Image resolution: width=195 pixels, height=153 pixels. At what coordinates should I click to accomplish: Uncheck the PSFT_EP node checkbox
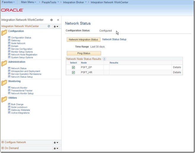73,67
